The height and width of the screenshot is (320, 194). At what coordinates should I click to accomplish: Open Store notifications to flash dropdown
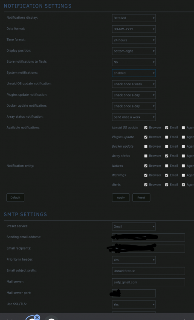tap(133, 62)
